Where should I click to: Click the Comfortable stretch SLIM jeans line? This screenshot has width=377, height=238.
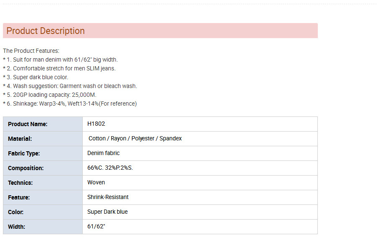[x=59, y=68]
